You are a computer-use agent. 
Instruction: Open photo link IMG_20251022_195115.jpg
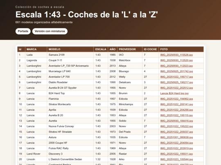click(176, 115)
